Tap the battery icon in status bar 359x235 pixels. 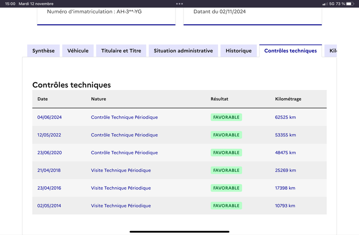pos(350,4)
